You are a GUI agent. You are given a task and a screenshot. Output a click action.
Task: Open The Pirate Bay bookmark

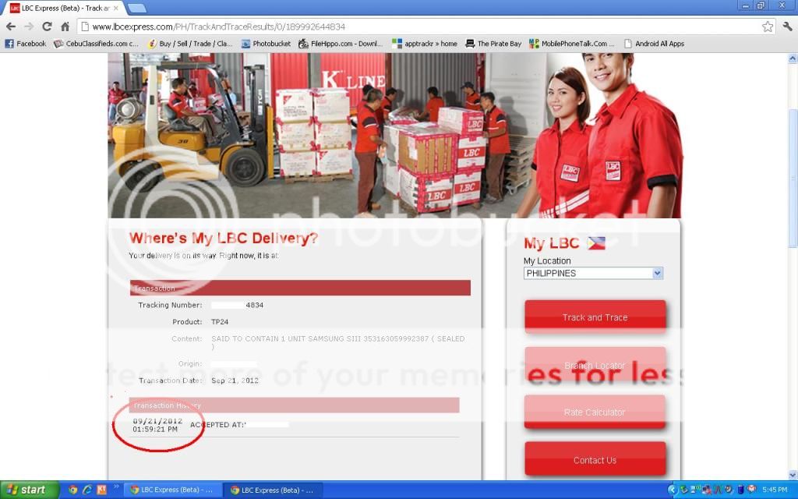(x=493, y=44)
